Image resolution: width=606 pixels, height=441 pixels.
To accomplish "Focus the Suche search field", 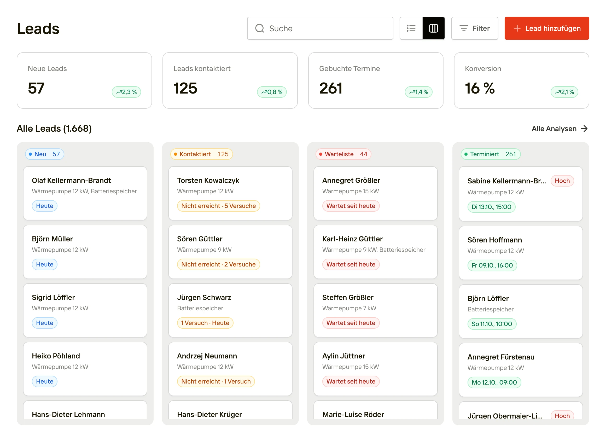I will 320,28.
